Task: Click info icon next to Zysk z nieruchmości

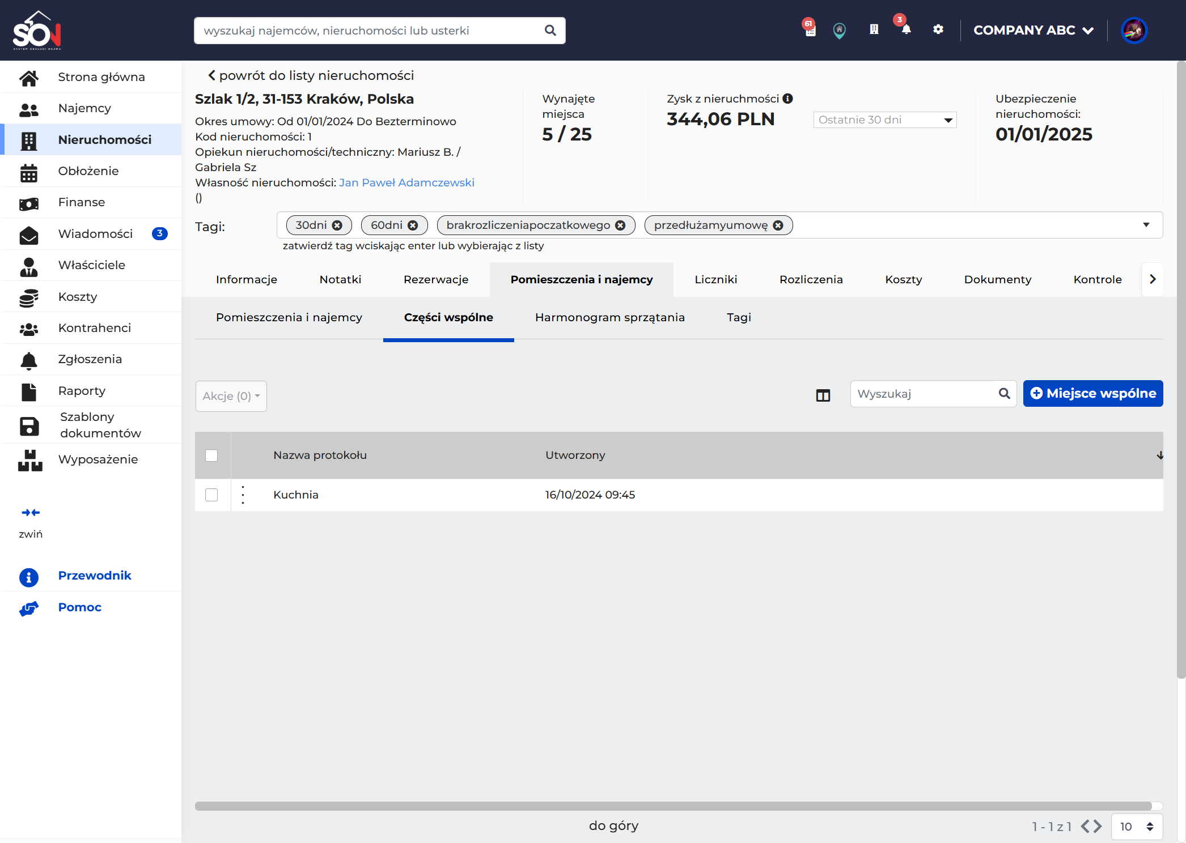Action: [x=787, y=99]
